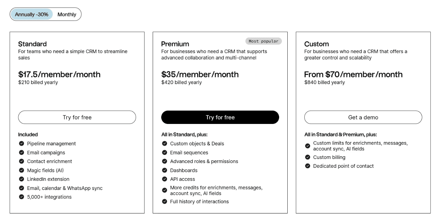
Task: Click checkmark icon next to Contact enrichment
Action: pos(21,161)
